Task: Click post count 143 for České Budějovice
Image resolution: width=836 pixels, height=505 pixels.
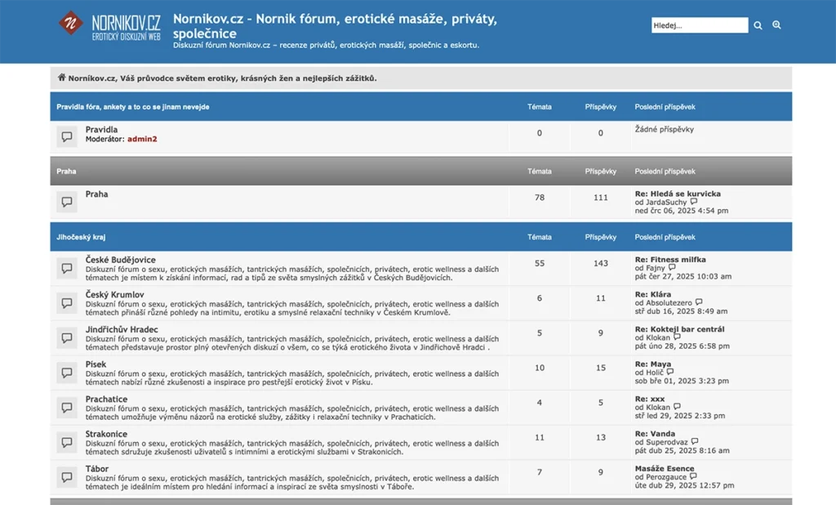Action: (600, 263)
